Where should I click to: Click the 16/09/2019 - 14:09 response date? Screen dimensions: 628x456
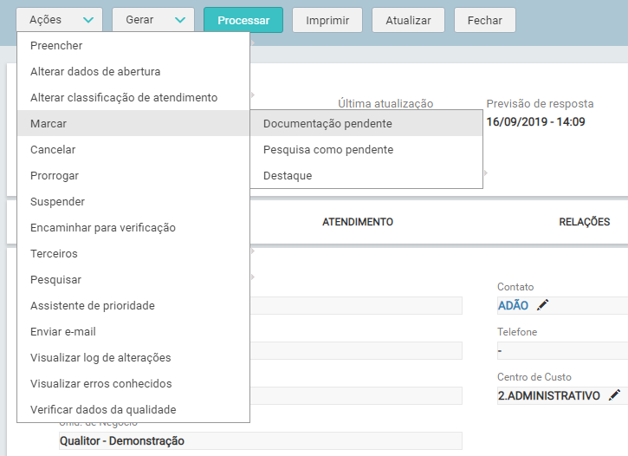click(x=535, y=122)
